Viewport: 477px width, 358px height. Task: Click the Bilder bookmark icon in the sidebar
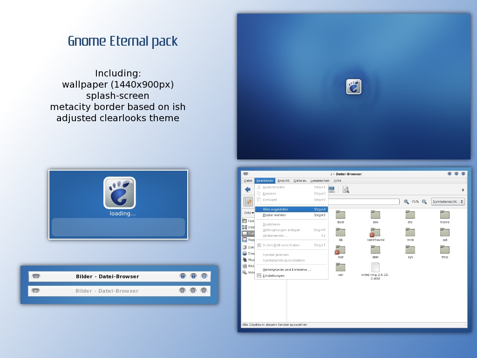(x=245, y=266)
